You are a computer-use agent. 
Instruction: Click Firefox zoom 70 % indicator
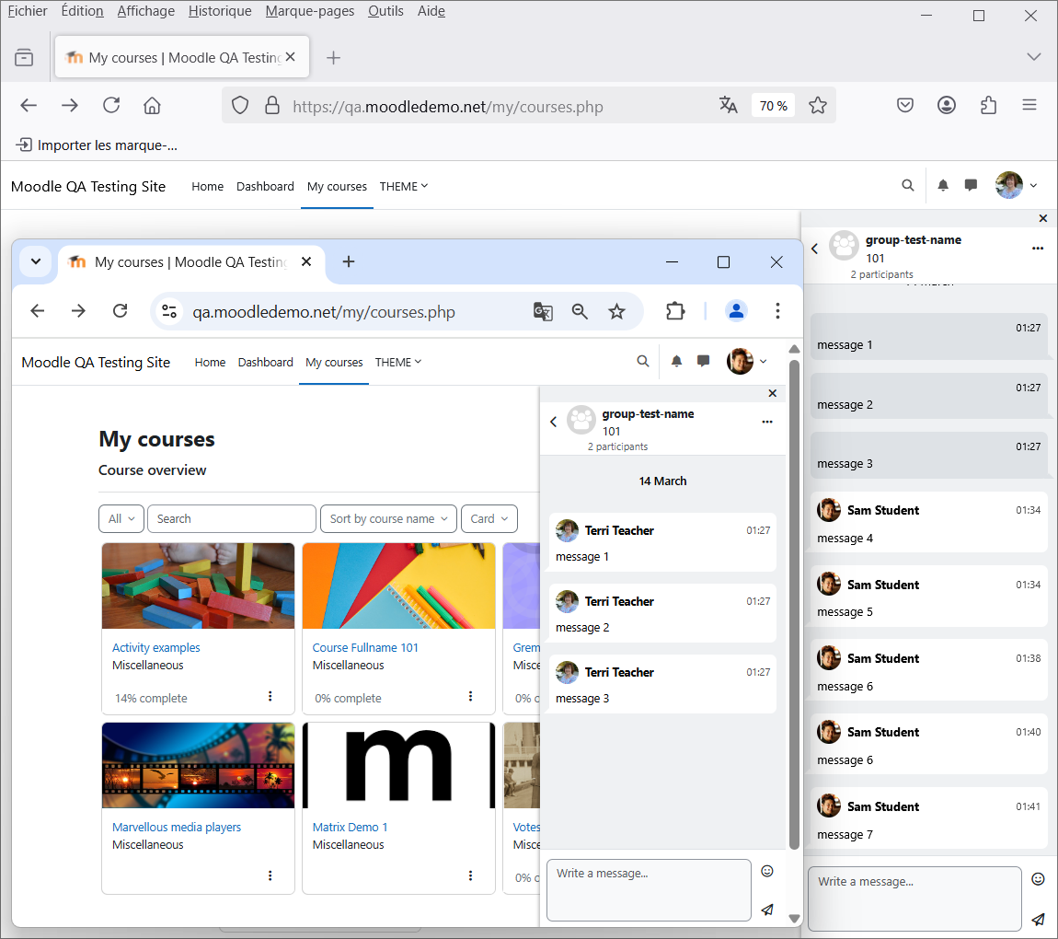[773, 105]
